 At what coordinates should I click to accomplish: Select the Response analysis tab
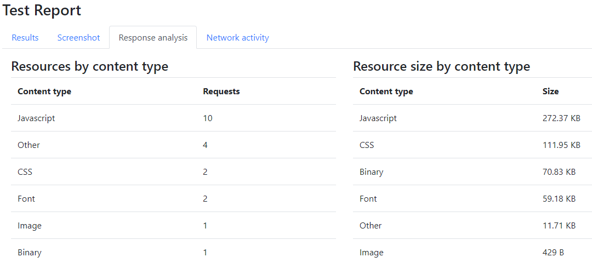coord(153,38)
